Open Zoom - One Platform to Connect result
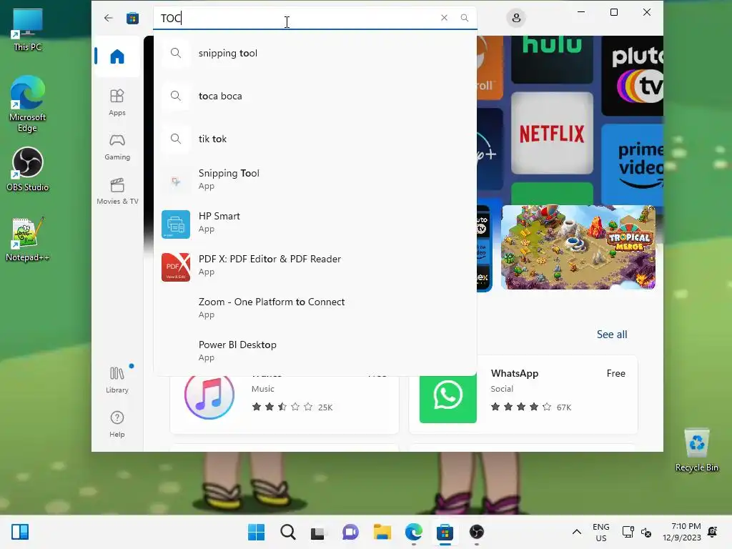The width and height of the screenshot is (732, 549). [x=315, y=308]
